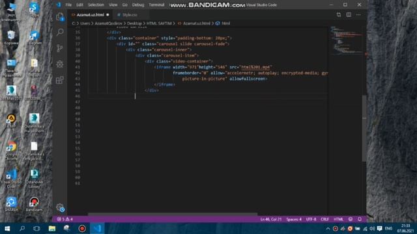Select the Bandicam desktop shortcut
The height and width of the screenshot is (234, 417).
pyautogui.click(x=34, y=204)
